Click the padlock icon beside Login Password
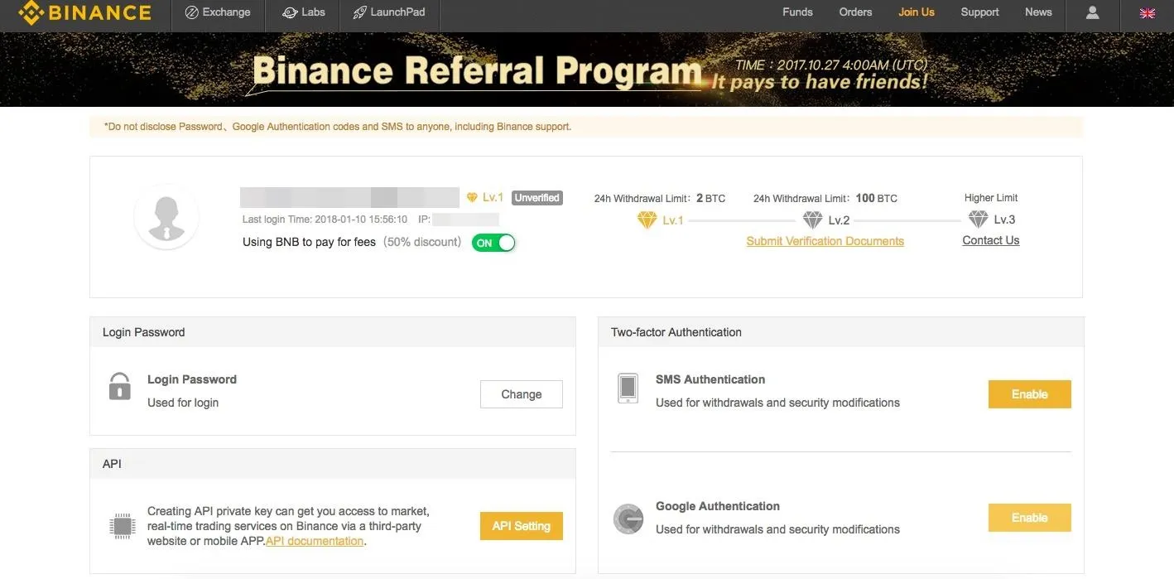1174x579 pixels. [120, 387]
